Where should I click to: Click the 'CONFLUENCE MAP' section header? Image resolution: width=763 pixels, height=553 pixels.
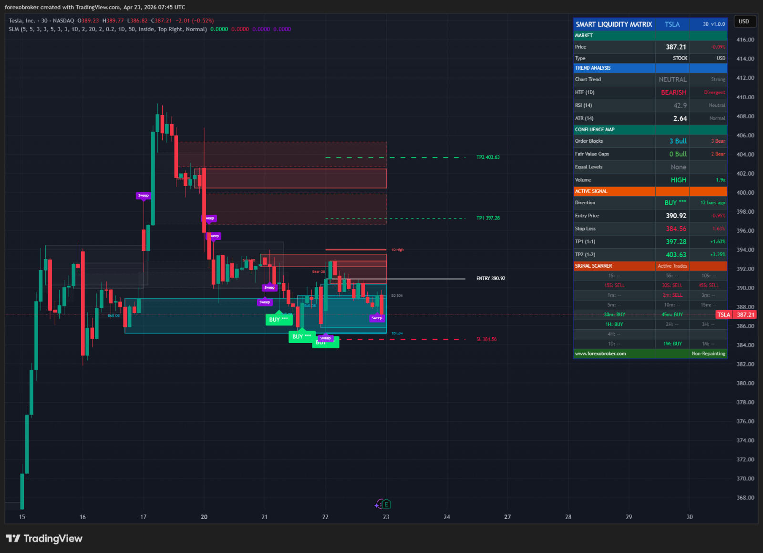595,129
